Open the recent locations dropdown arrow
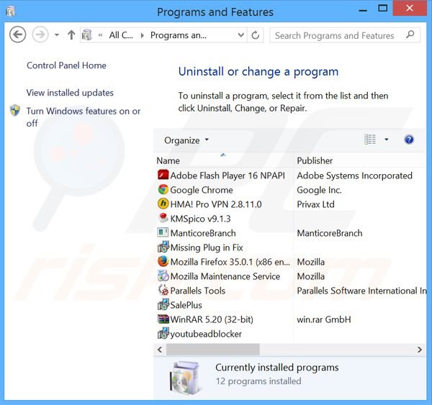The height and width of the screenshot is (405, 432). [57, 35]
